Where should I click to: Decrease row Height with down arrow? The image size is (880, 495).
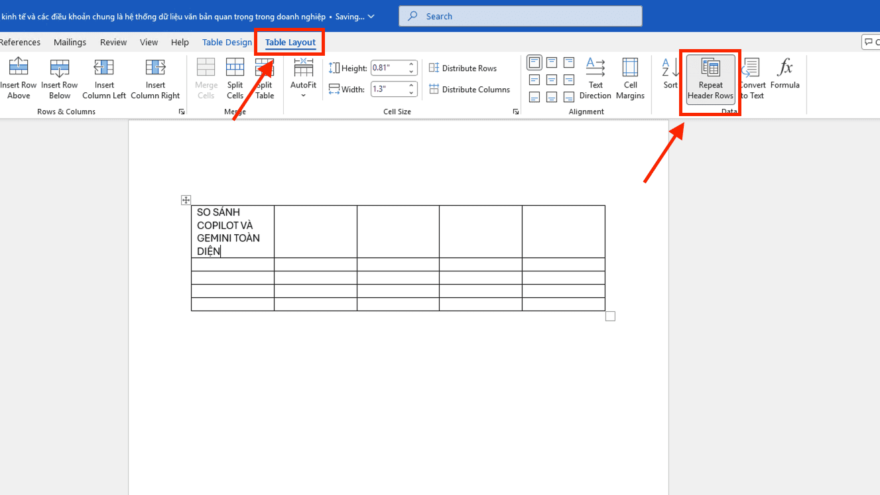(x=411, y=72)
